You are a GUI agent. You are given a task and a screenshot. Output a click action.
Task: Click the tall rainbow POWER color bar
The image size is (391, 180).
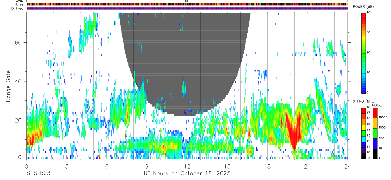coord(364,53)
